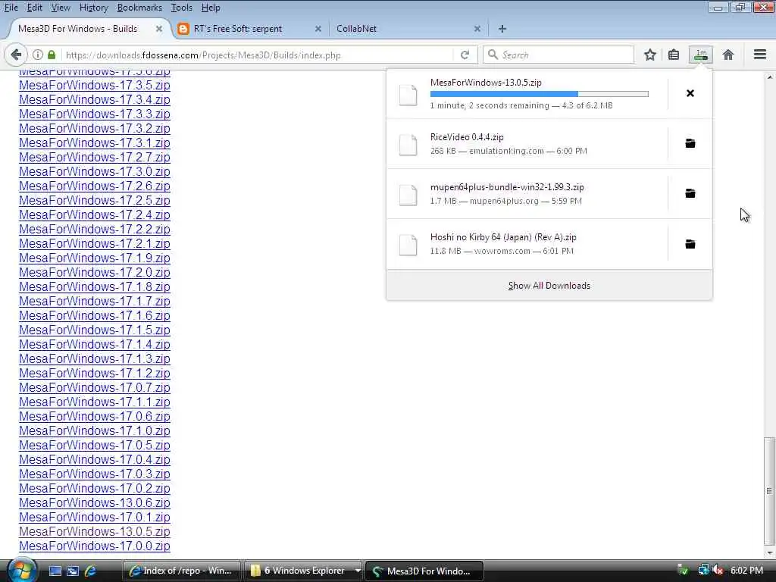Click the green secure padlock icon

52,55
